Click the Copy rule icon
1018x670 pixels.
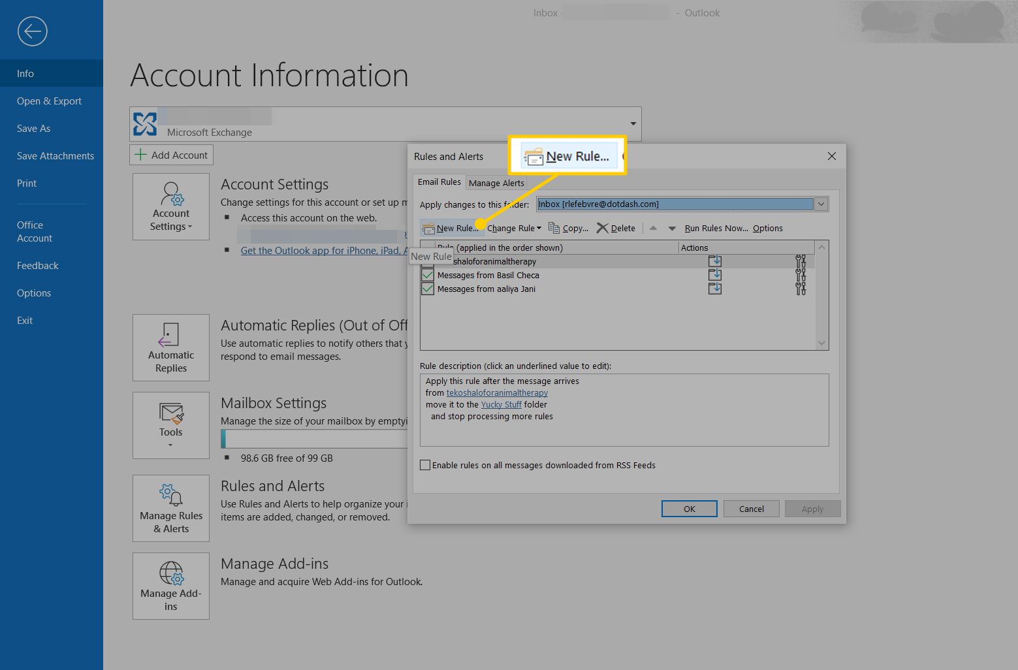click(554, 228)
